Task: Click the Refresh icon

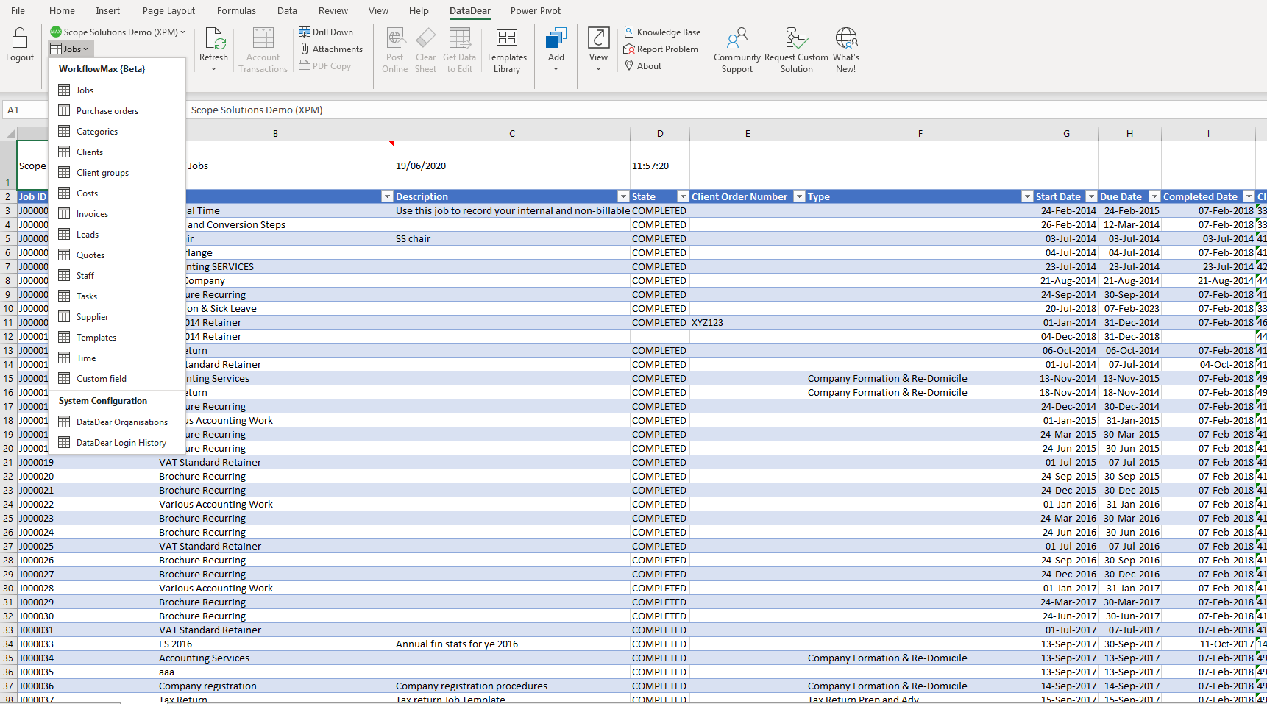Action: pyautogui.click(x=214, y=38)
